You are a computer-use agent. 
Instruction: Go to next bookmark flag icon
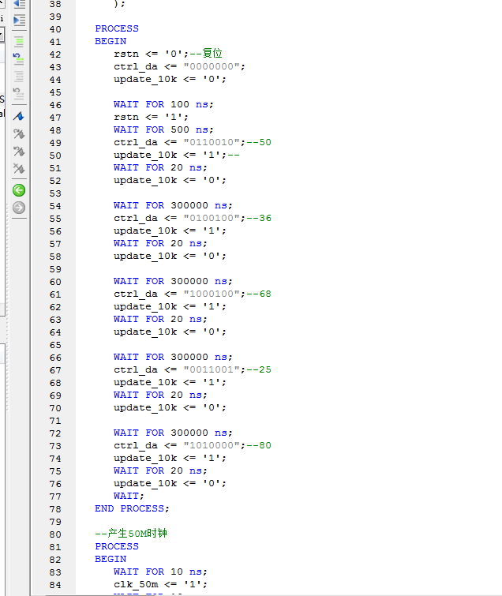pyautogui.click(x=19, y=133)
